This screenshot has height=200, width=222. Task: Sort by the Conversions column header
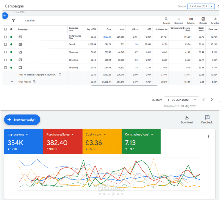[161, 29]
